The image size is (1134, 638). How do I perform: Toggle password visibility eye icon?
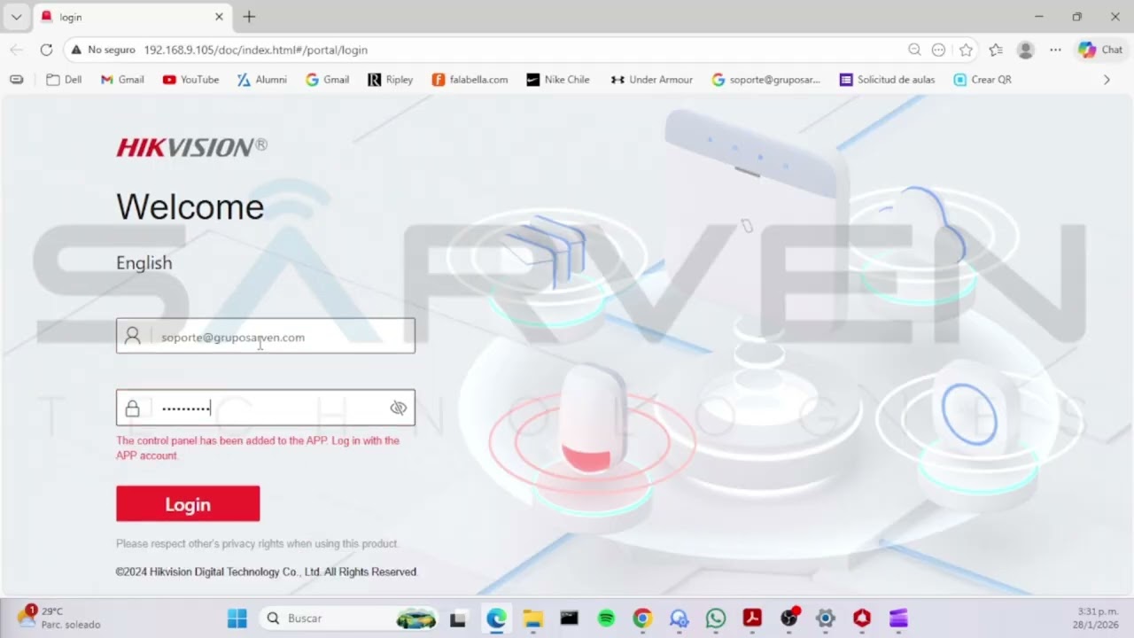(x=398, y=408)
